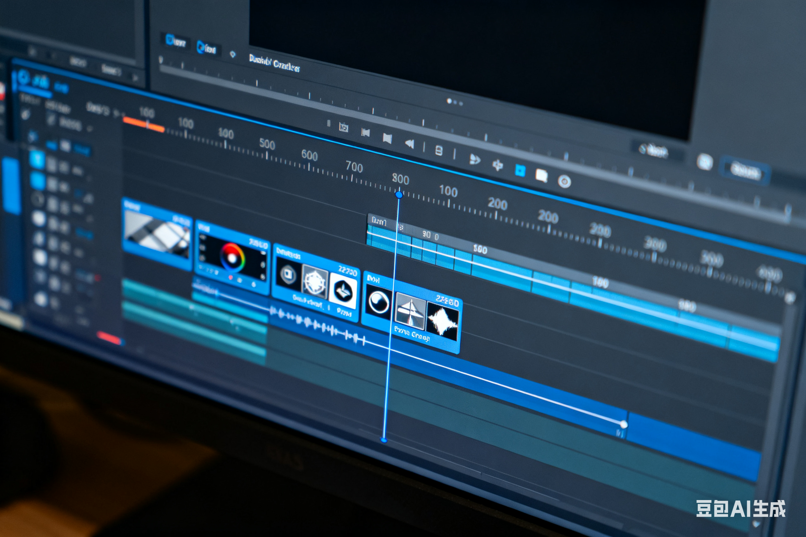
Task: Click the go-to-in-point bracket icon
Action: tap(366, 133)
